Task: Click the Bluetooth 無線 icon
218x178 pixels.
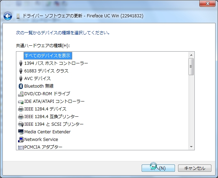Action: point(20,86)
